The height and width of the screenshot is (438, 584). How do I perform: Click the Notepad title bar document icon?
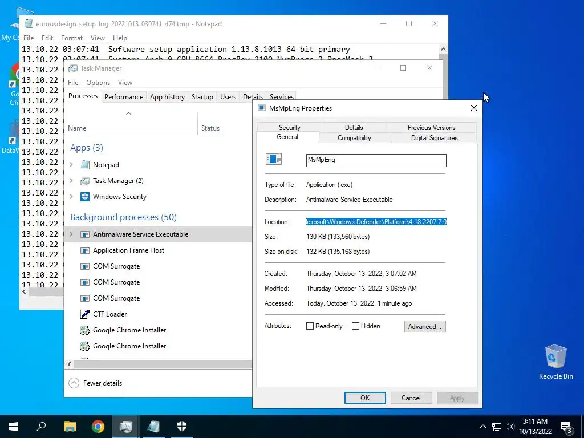[29, 23]
